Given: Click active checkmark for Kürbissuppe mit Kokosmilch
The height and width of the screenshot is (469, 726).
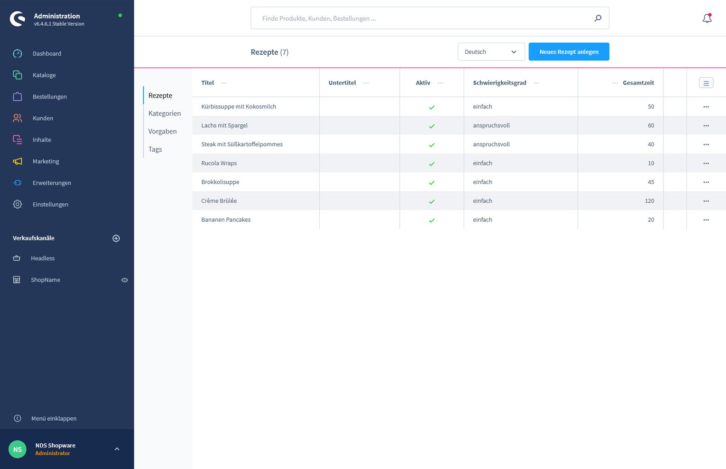Looking at the screenshot, I should point(431,107).
